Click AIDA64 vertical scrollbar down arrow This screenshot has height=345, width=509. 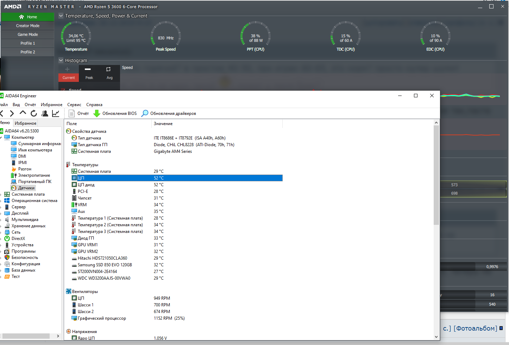(436, 337)
